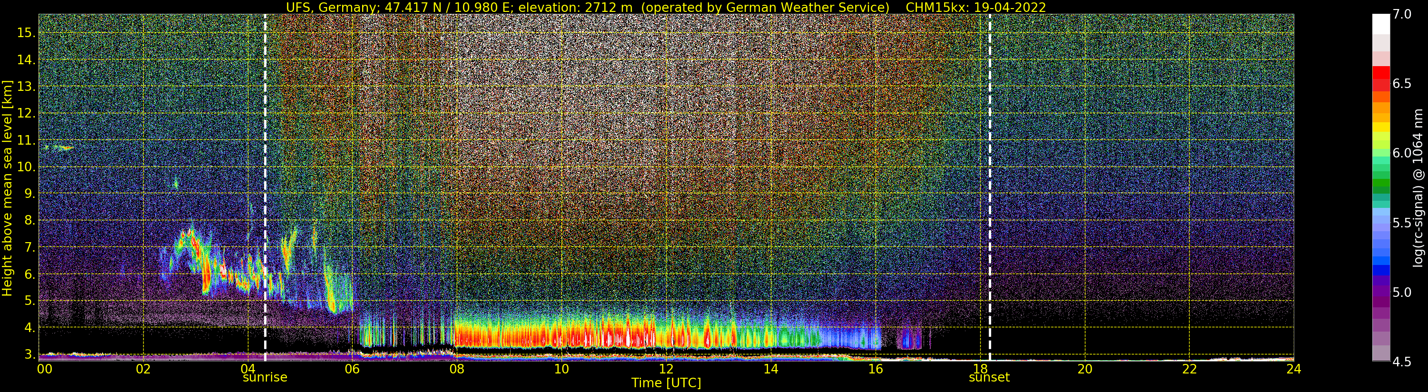The height and width of the screenshot is (392, 1428).
Task: Click the colorbar tick label "4.5"
Action: point(1401,362)
